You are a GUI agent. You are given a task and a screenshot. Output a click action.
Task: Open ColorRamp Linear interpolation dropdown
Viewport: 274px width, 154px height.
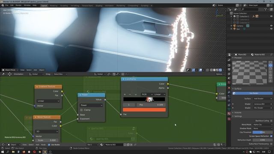[x=160, y=94]
